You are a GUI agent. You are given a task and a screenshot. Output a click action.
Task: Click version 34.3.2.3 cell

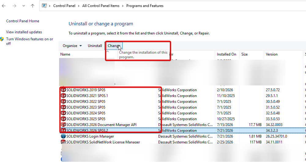coord(272,131)
